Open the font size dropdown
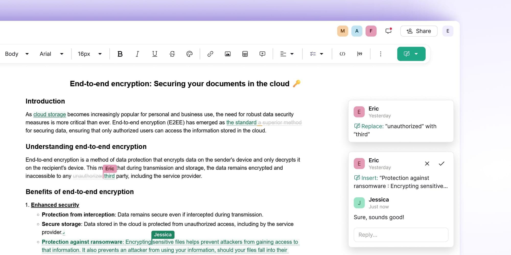Image resolution: width=511 pixels, height=255 pixels. tap(89, 54)
